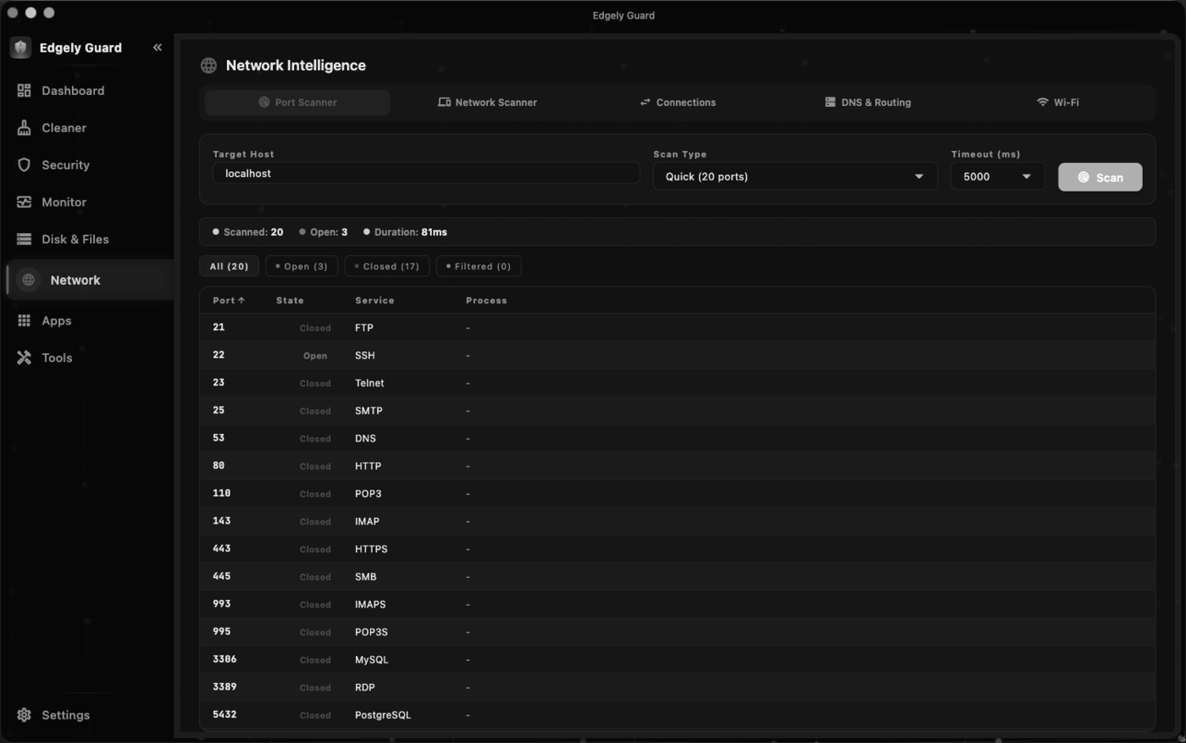Screen dimensions: 1186x743
Task: Collapse the sidebar with the double-chevron icon
Action: tap(158, 47)
